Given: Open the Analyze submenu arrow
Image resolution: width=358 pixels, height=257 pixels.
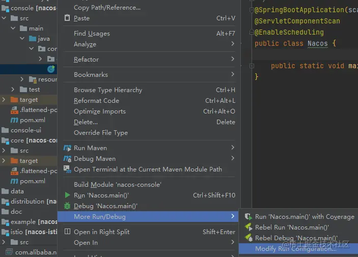Looking at the screenshot, I should (233, 44).
